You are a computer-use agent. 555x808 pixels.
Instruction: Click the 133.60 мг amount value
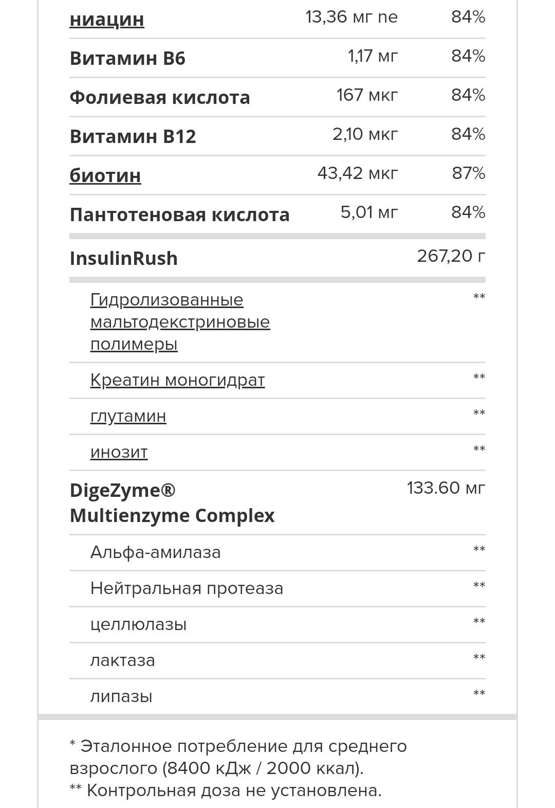tap(446, 488)
